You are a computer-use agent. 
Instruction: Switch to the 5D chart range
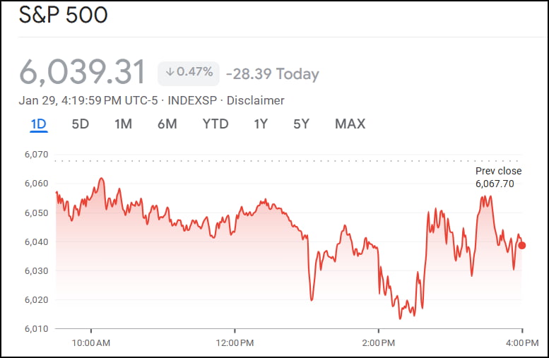[x=81, y=124]
